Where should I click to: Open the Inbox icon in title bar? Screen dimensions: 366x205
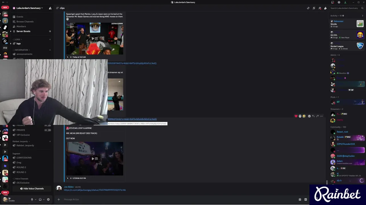coord(333,2)
